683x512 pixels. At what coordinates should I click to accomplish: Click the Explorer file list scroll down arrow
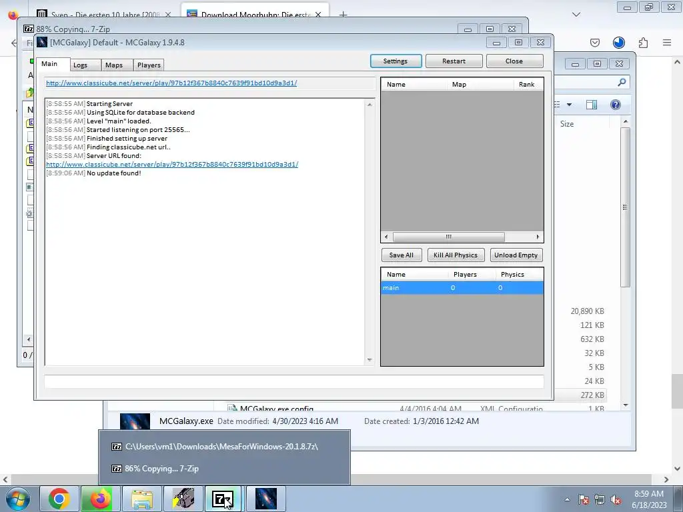[626, 405]
